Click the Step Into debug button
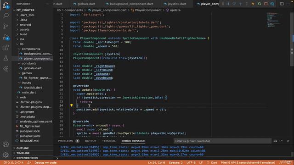 [240, 4]
